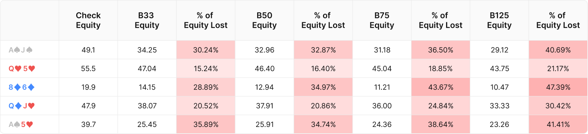Select the B75 Equity column header

coord(382,20)
